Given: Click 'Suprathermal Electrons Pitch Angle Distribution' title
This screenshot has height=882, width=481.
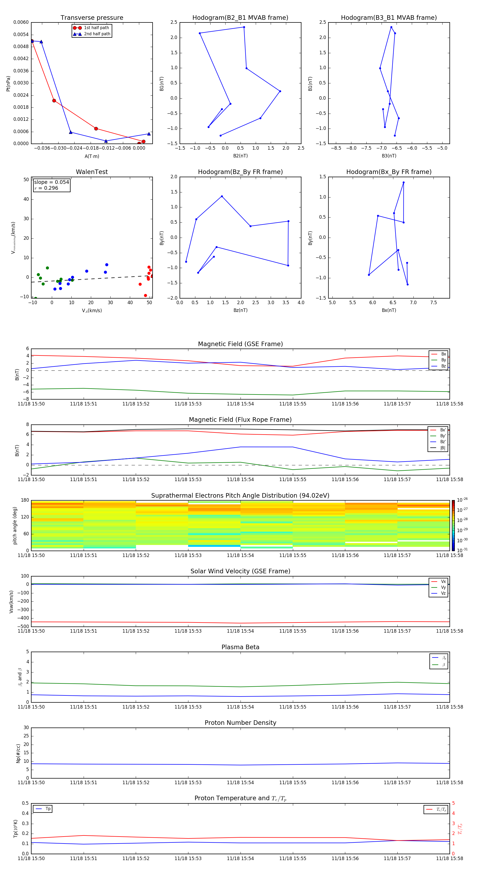Looking at the screenshot, I should 240,496.
